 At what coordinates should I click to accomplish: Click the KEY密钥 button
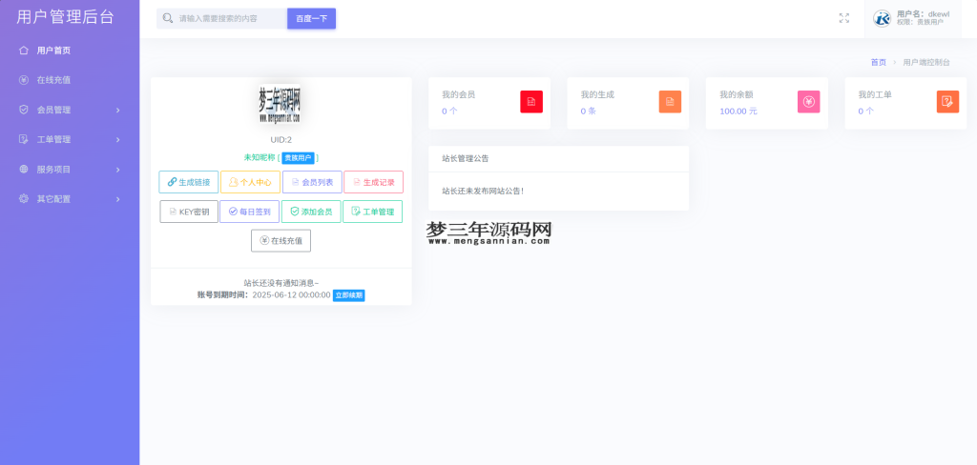[x=189, y=212]
